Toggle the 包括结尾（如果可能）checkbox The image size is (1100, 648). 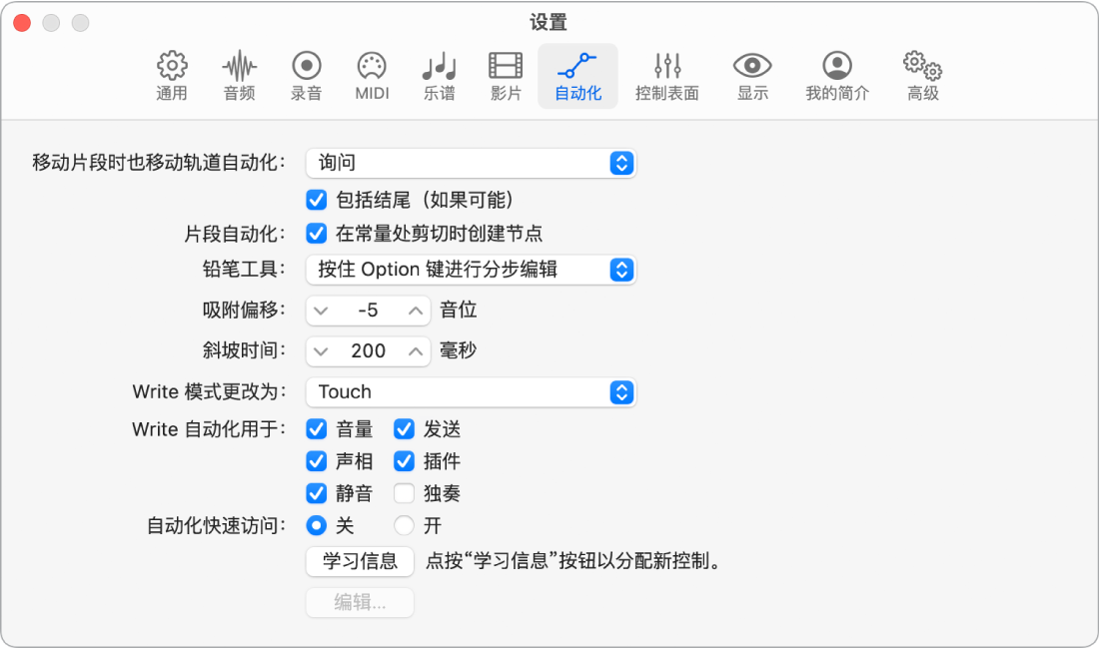tap(317, 200)
